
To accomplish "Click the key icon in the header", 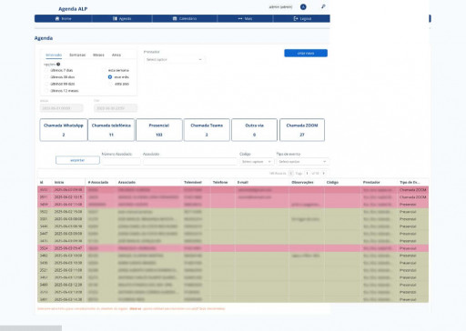I will tap(323, 6).
